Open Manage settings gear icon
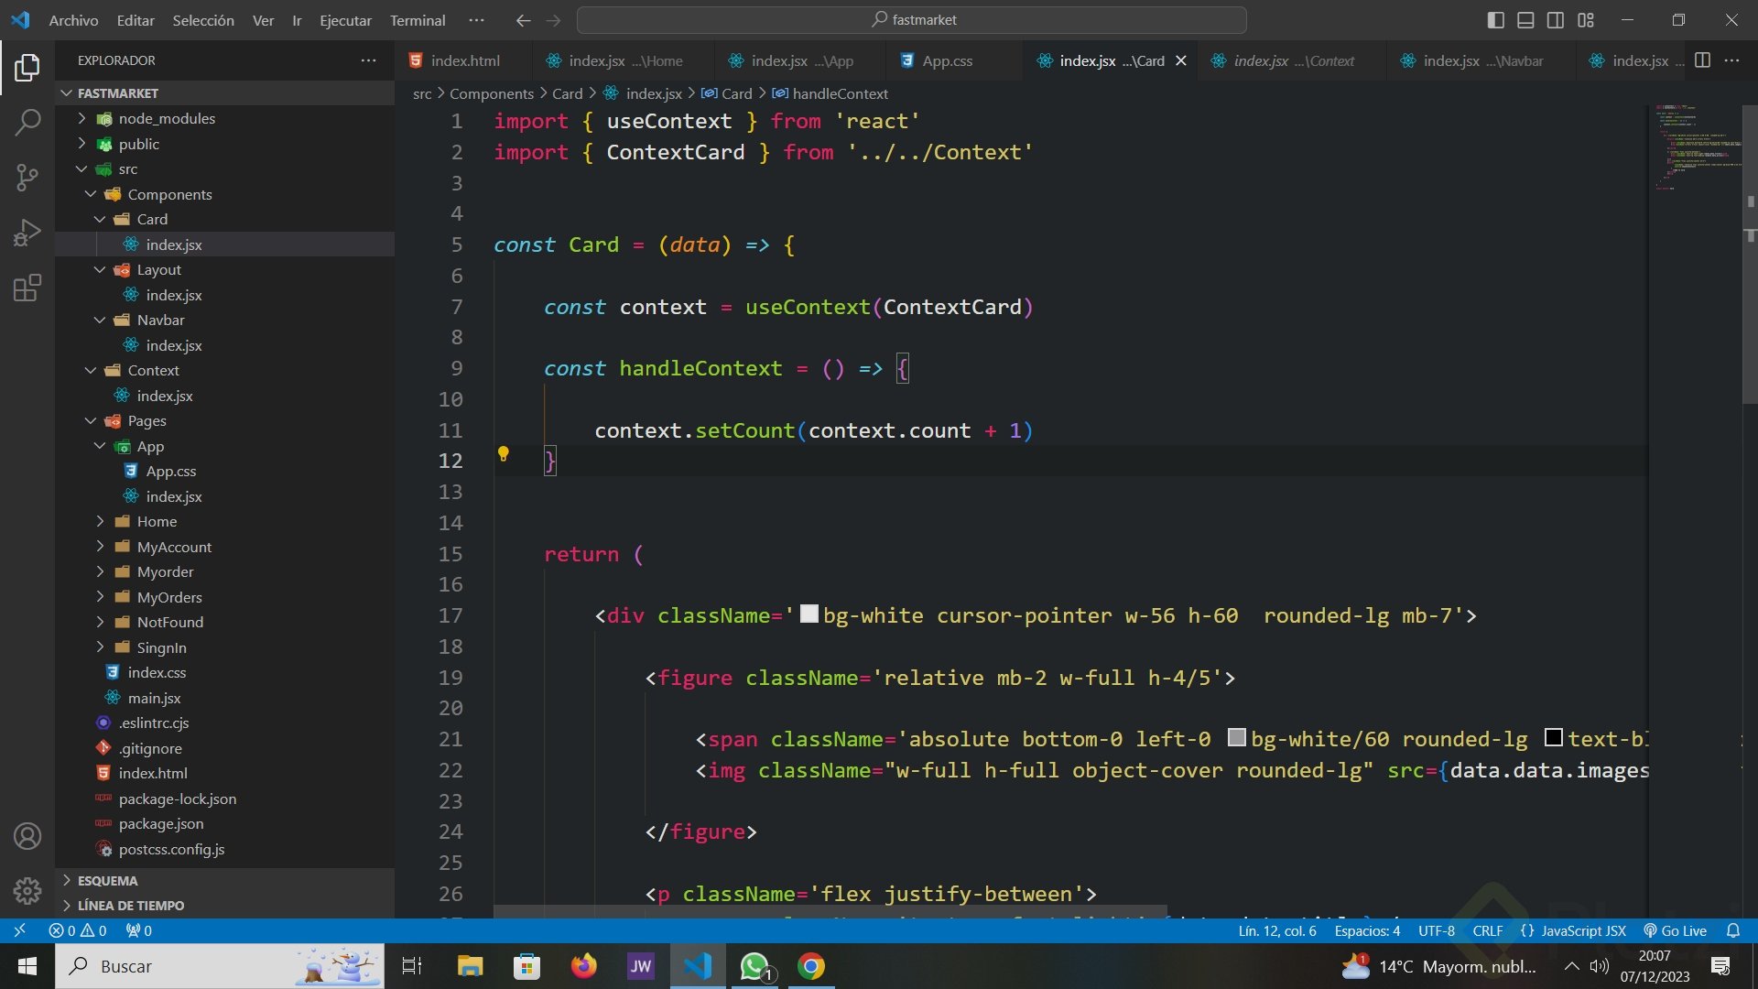This screenshot has height=989, width=1758. (x=27, y=890)
